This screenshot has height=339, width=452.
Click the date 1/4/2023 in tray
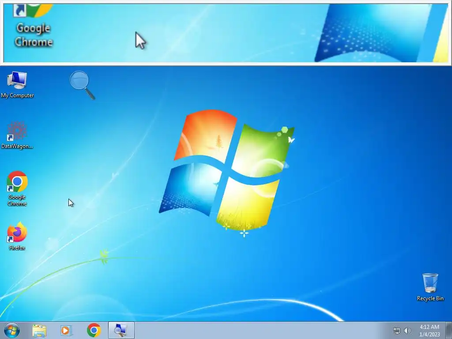[x=429, y=335]
